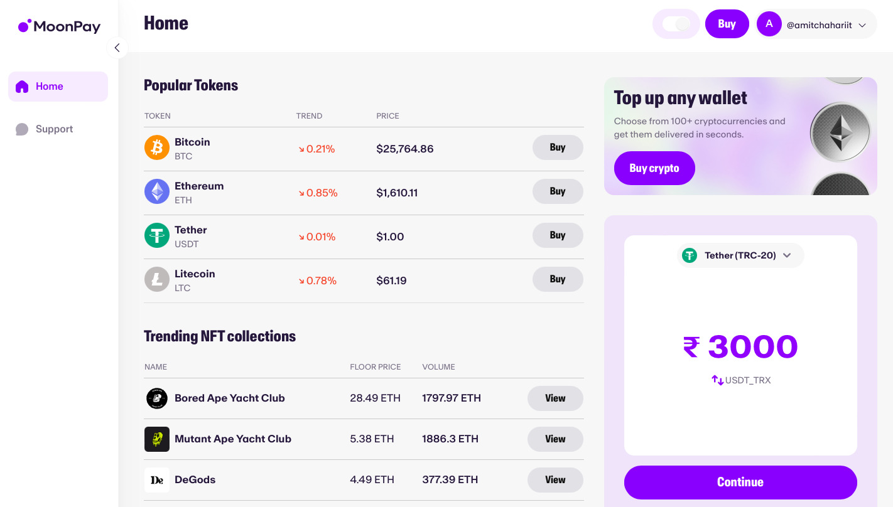
Task: Click the Tether coin icon in Popular Tokens
Action: coord(156,235)
